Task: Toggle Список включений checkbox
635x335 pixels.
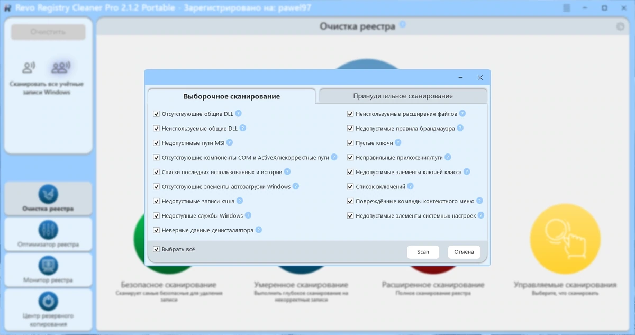Action: 350,186
